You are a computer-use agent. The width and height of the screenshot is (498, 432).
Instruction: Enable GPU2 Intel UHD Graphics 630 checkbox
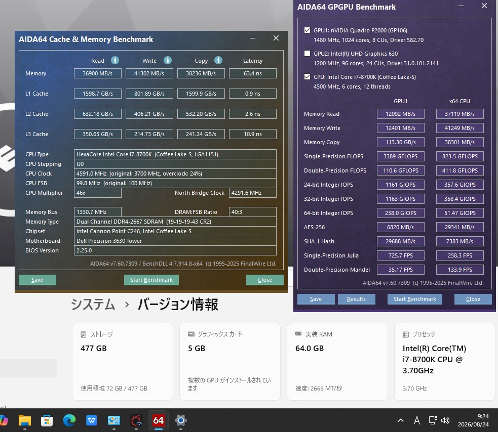[307, 53]
